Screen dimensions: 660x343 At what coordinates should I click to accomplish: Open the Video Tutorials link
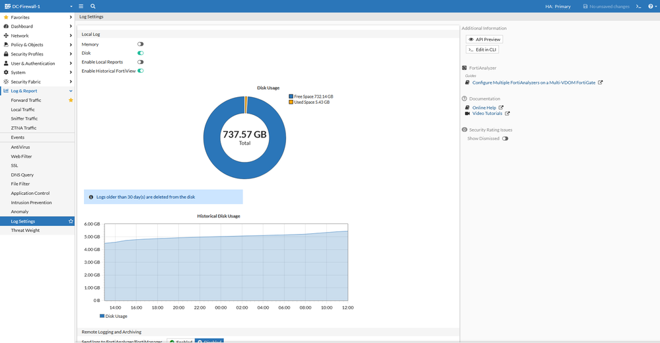coord(487,114)
